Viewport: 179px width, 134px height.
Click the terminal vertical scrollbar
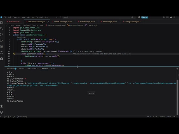(177, 97)
